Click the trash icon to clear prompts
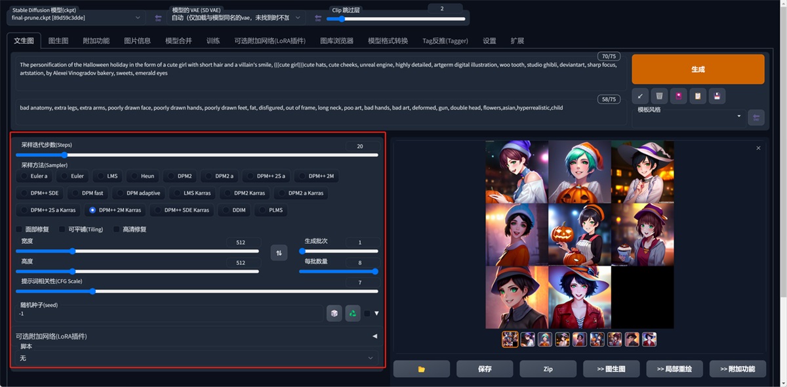The height and width of the screenshot is (387, 787). coord(659,96)
